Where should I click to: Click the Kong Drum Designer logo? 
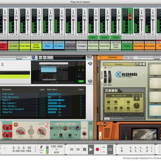pos(126,74)
